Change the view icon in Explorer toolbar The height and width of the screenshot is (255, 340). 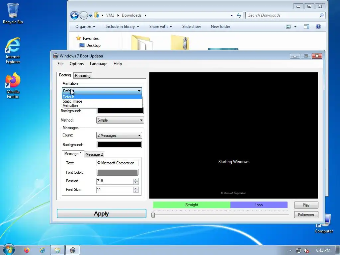pos(288,27)
